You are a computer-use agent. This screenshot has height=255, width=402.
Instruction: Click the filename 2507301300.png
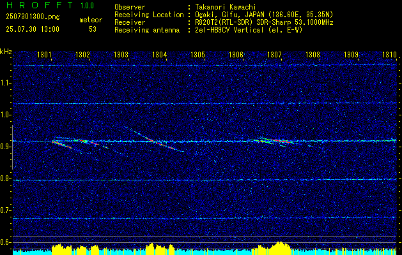pyautogui.click(x=33, y=17)
